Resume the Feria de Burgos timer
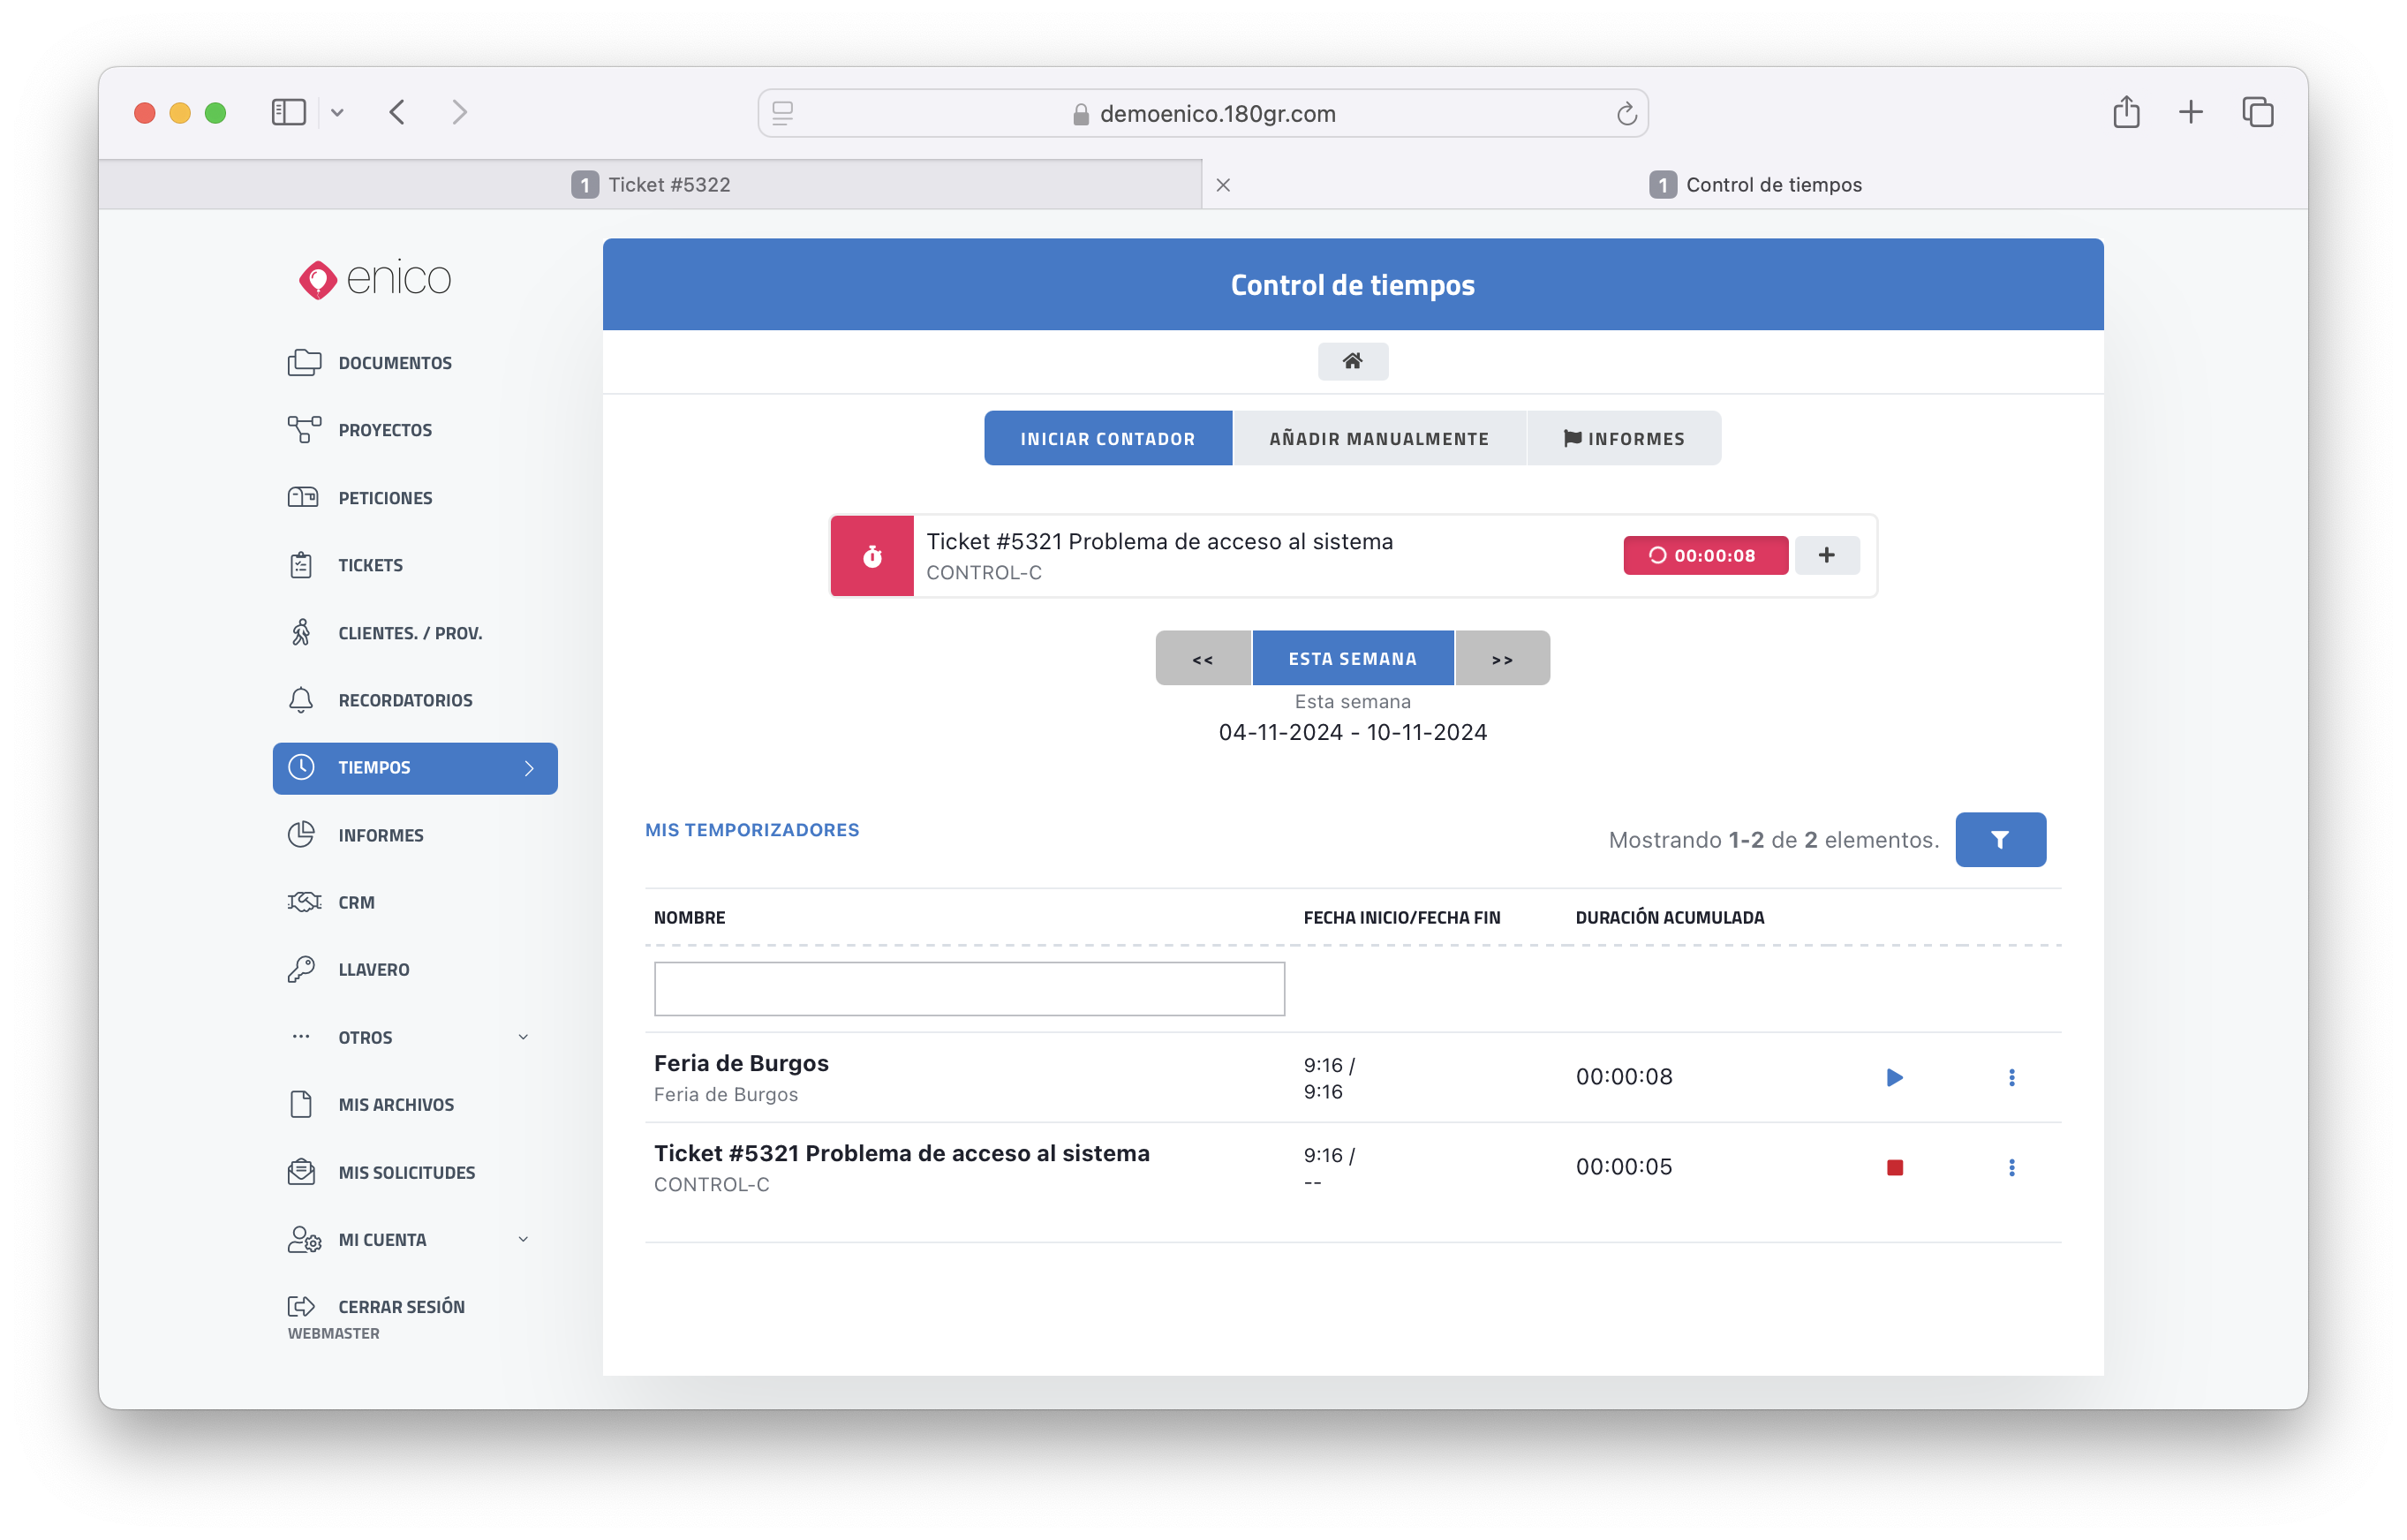 pyautogui.click(x=1894, y=1077)
